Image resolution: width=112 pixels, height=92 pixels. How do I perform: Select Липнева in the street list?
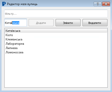(x=56, y=48)
